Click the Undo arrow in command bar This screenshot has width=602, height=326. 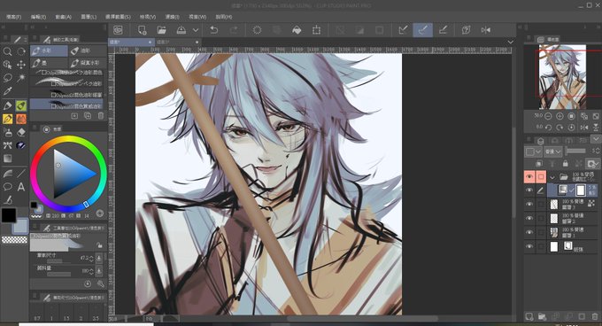[x=214, y=30]
